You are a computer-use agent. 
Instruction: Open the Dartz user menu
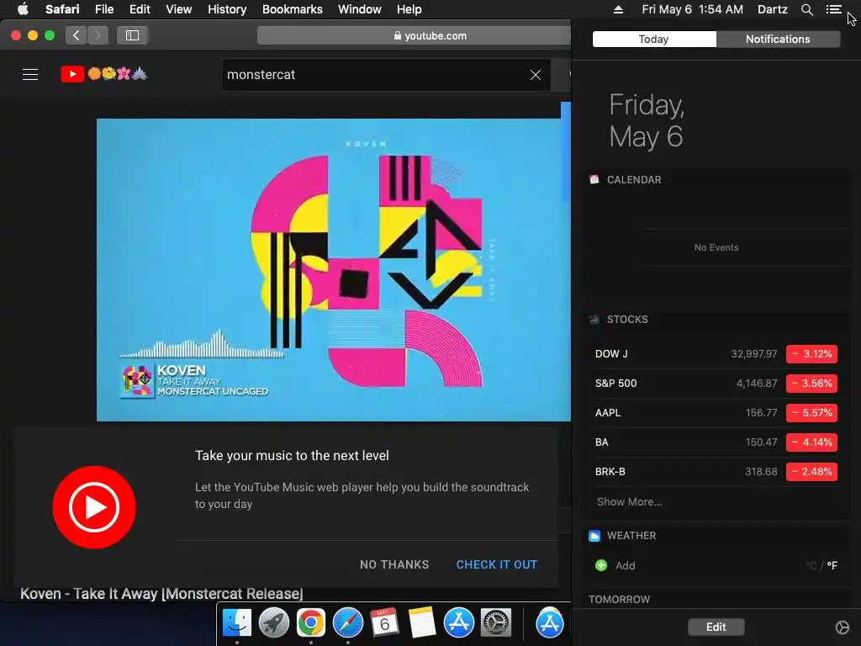[x=772, y=9]
